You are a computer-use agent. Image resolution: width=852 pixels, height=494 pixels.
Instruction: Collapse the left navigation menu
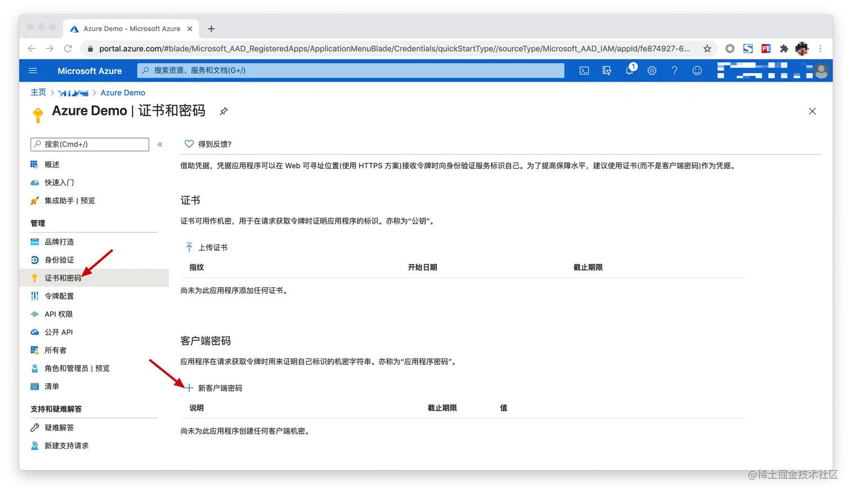[x=160, y=145]
